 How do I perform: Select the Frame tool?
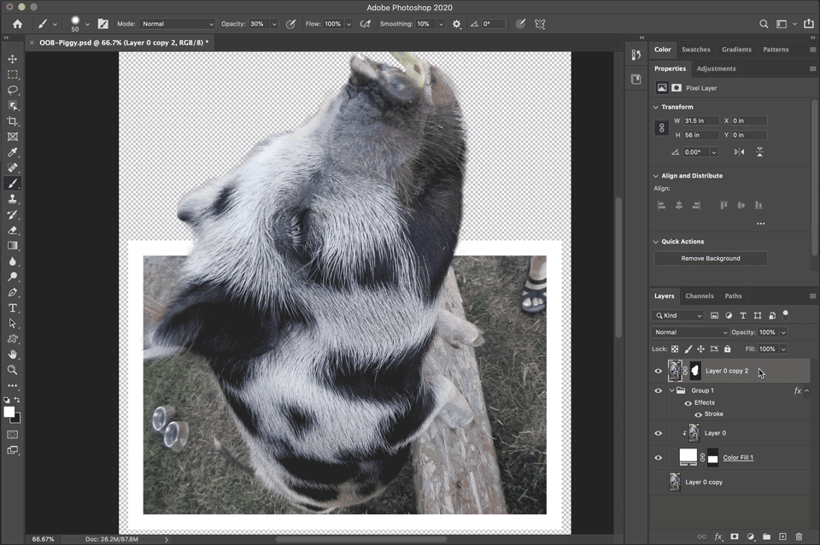13,137
